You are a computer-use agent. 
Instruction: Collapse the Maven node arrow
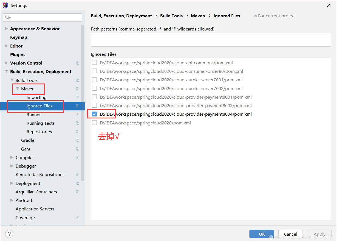click(x=17, y=89)
